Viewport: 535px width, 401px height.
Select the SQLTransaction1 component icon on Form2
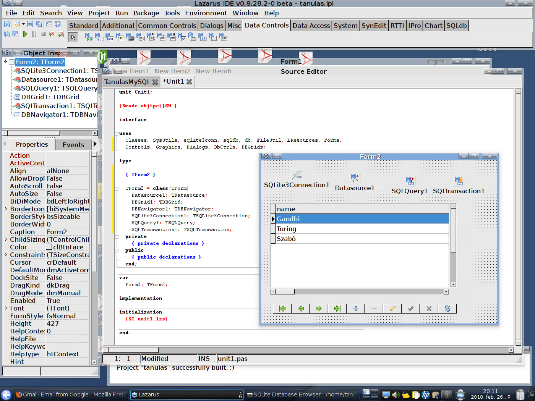click(x=459, y=181)
